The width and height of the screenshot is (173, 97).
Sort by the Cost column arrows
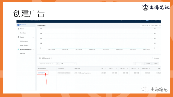(105, 69)
